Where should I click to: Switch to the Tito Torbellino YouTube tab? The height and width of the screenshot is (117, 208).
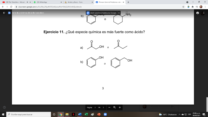click(15, 2)
